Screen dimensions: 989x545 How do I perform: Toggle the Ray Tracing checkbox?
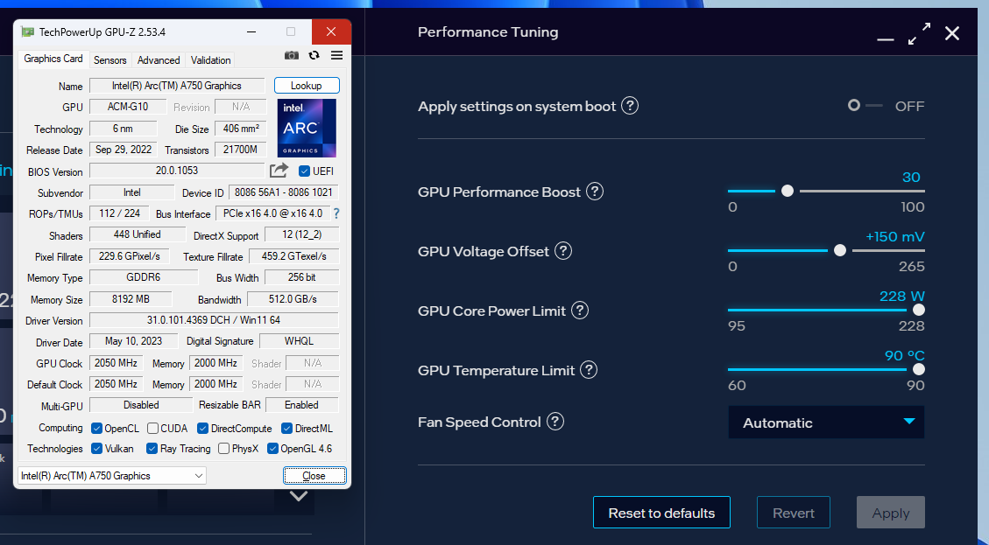pos(152,449)
